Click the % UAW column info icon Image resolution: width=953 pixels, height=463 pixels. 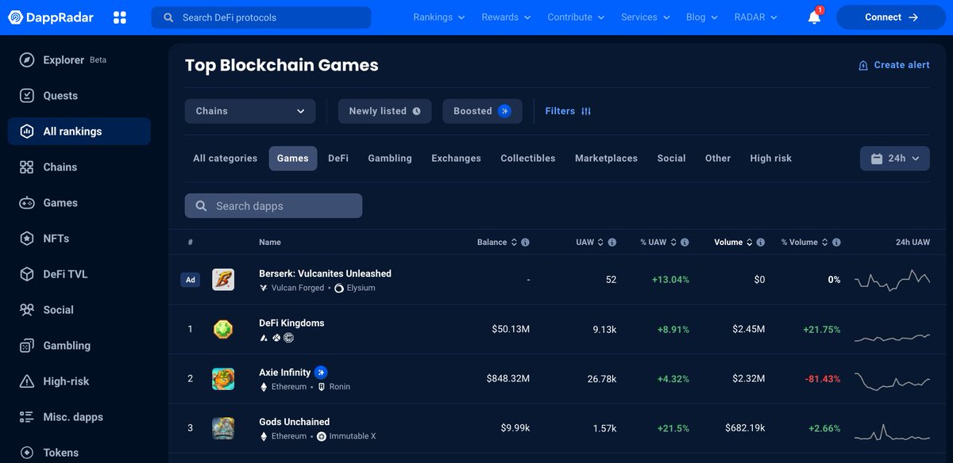(x=685, y=243)
